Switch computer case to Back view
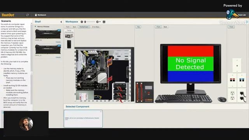 tap(74, 27)
